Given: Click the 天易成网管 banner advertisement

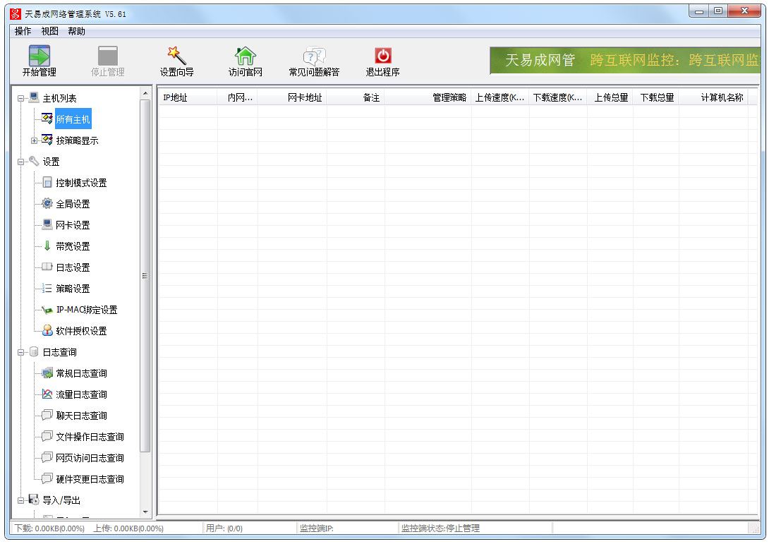Looking at the screenshot, I should [x=625, y=61].
